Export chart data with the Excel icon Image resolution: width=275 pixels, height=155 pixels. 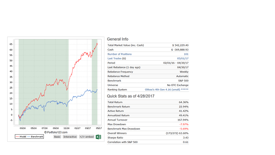(x=98, y=137)
